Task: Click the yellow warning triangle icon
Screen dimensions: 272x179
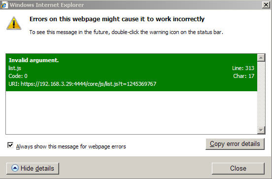Action: 14,23
